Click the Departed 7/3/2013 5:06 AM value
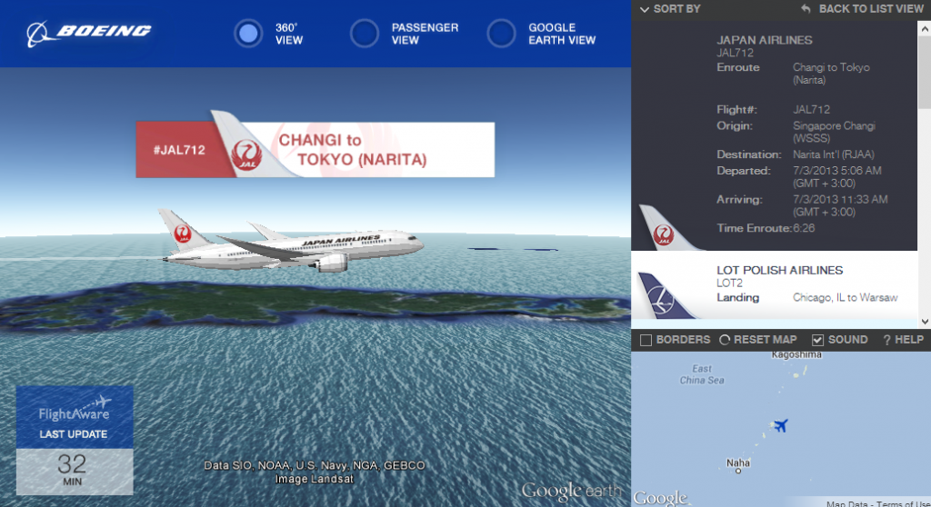The height and width of the screenshot is (507, 931). click(x=837, y=177)
